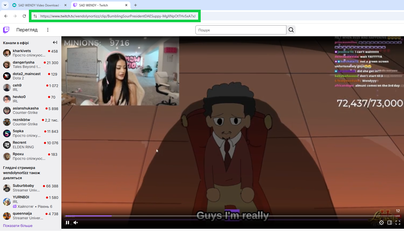Open the Rpoxu channel
Image resolution: width=404 pixels, height=231 pixels.
(x=31, y=156)
